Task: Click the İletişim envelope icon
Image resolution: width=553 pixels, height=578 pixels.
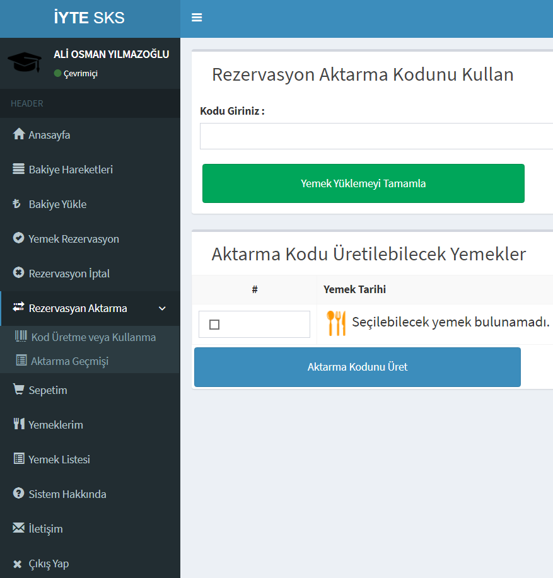Action: 19,528
